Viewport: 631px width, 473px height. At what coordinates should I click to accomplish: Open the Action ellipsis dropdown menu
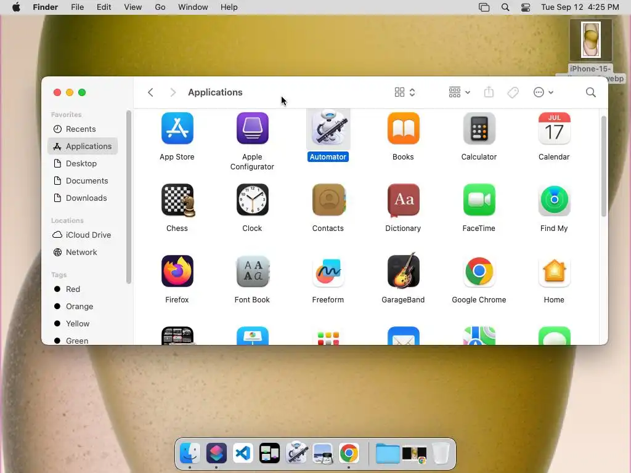point(543,92)
